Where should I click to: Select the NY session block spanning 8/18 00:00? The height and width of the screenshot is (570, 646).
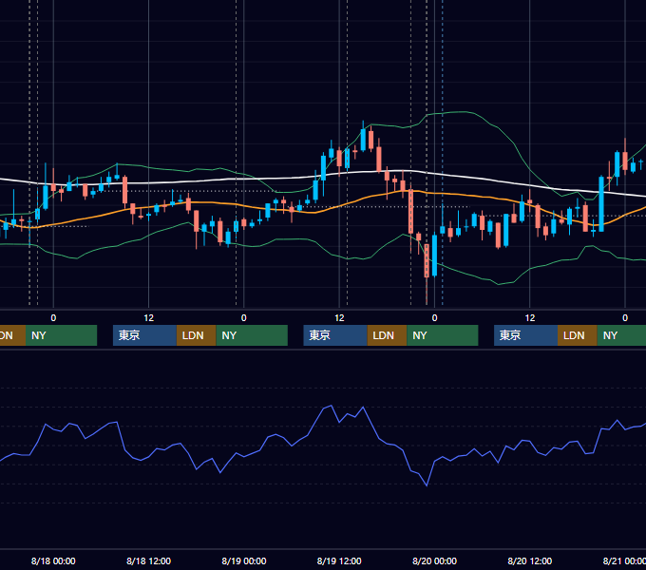click(x=61, y=335)
